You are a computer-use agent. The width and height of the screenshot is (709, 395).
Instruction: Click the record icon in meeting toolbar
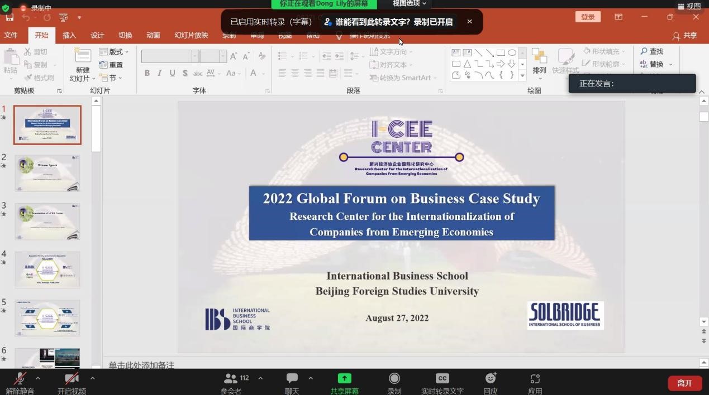click(394, 379)
